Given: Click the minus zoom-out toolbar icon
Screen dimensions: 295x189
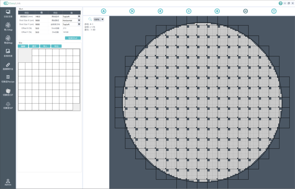Looking at the screenshot, I should (245, 11).
